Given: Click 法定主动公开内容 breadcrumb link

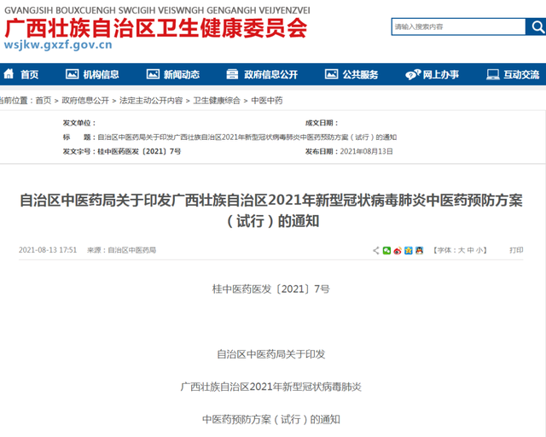Looking at the screenshot, I should [x=151, y=101].
